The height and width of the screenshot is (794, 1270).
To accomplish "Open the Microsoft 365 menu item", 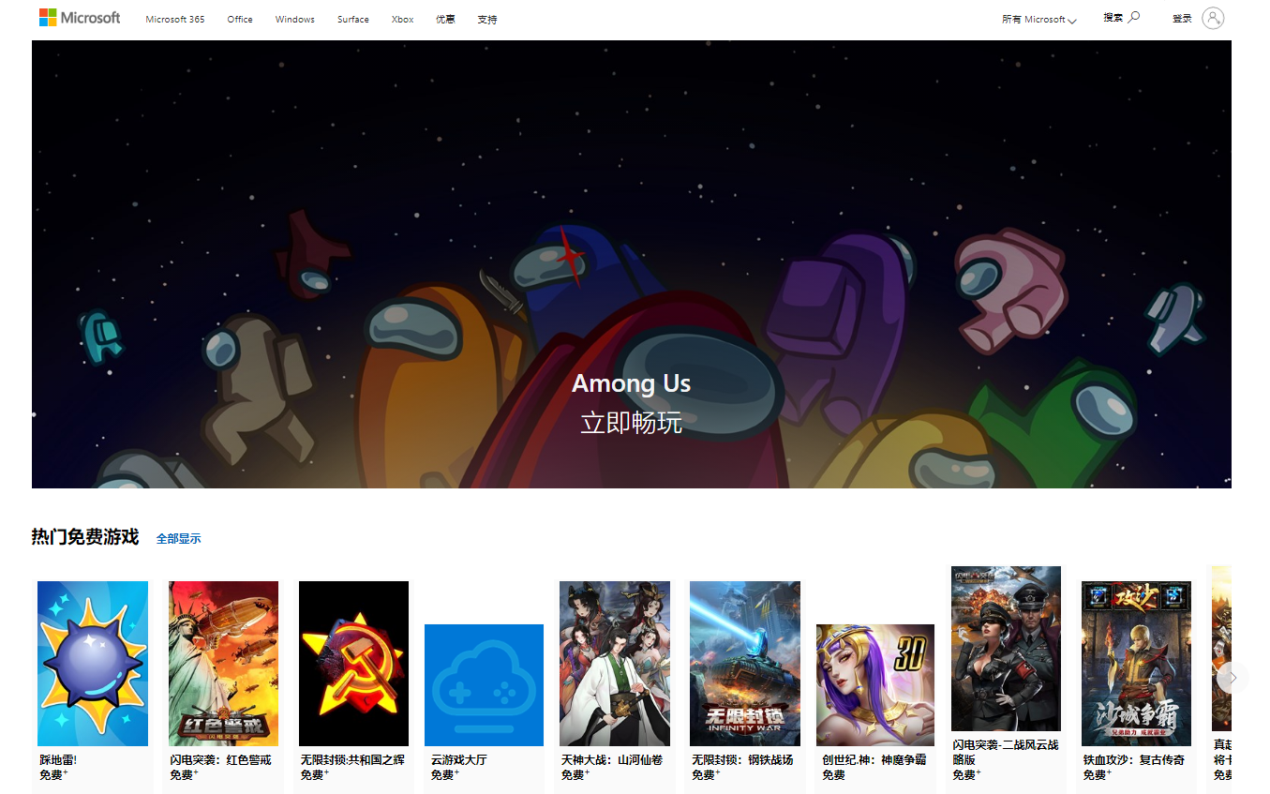I will coord(175,19).
